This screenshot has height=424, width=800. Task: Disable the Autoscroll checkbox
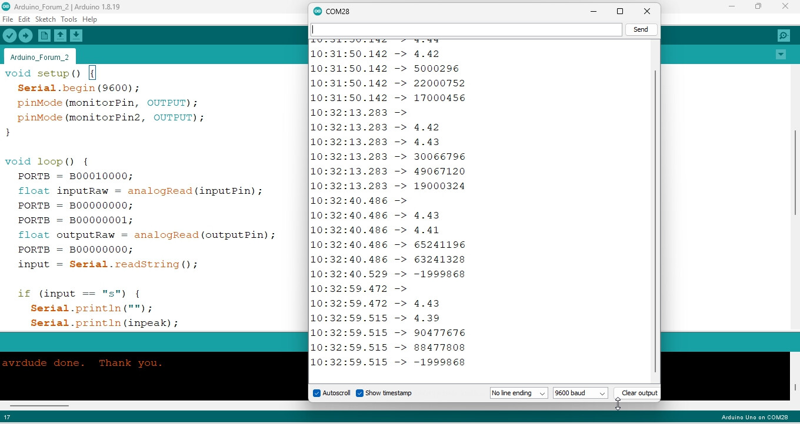(x=317, y=393)
